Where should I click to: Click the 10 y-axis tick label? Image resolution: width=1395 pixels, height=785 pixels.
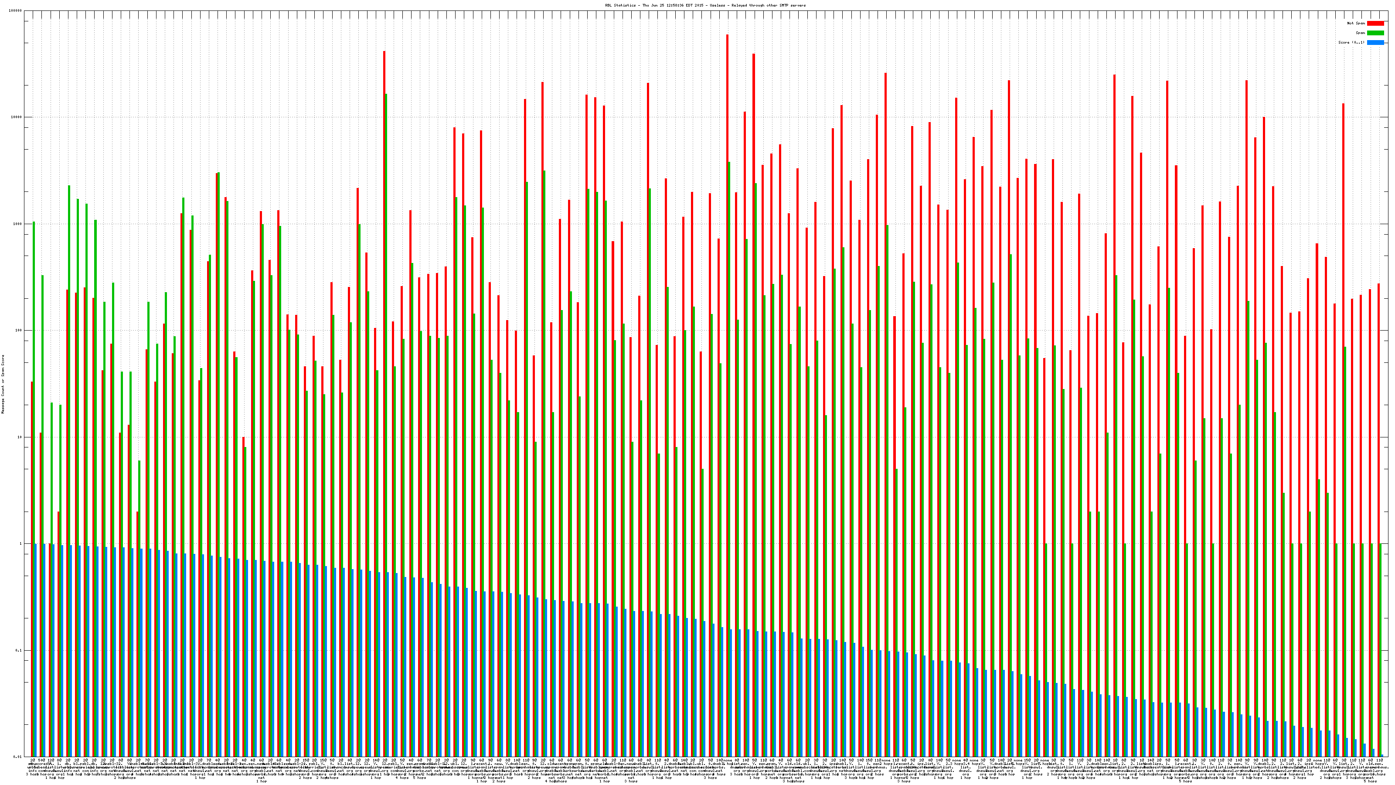tap(20, 437)
